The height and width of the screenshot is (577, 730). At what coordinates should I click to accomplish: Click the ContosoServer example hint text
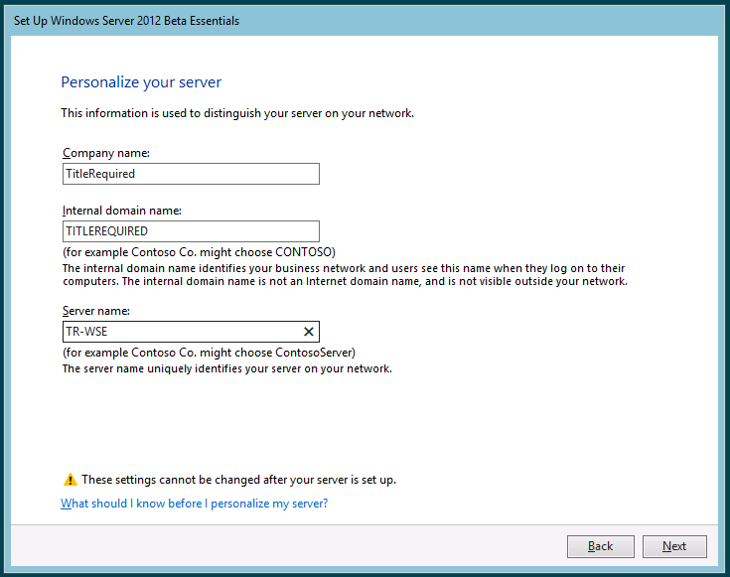coord(209,353)
